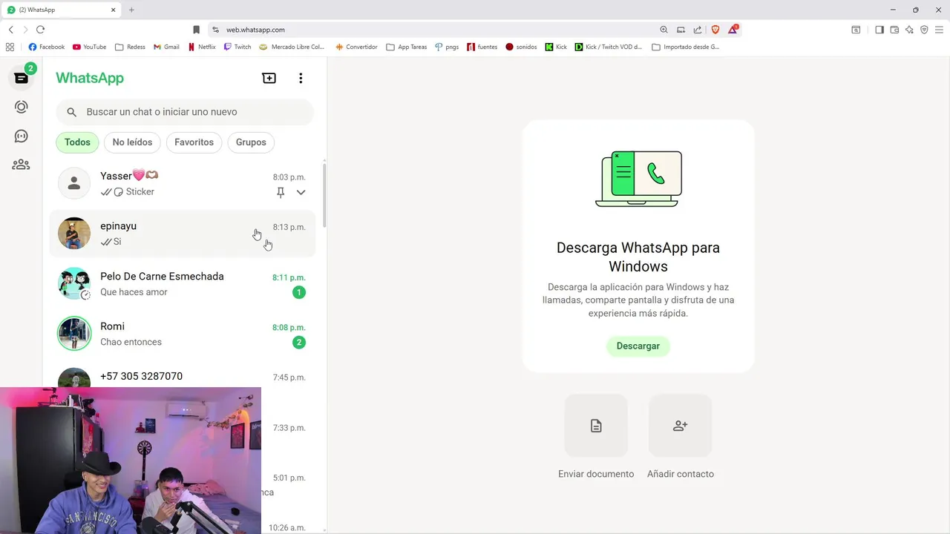Screen dimensions: 950x534
Task: Click the search magnifier icon in chat search
Action: point(72,112)
